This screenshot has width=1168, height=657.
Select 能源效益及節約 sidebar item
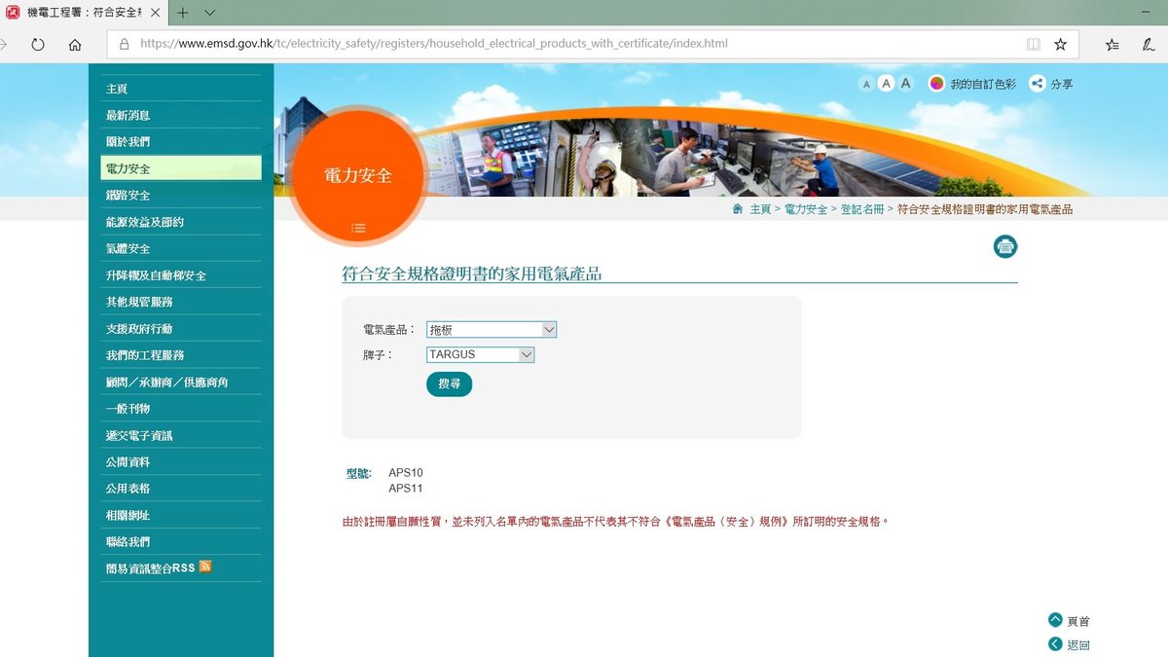tap(145, 222)
